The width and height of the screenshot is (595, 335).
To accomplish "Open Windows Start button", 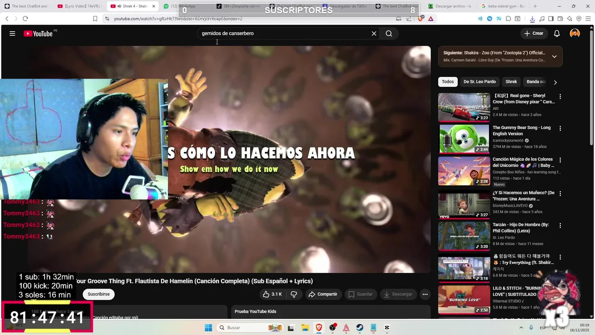I will (208, 328).
